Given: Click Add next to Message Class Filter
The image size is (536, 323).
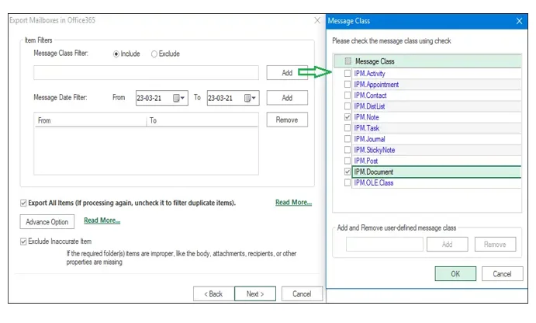Looking at the screenshot, I should coord(287,72).
